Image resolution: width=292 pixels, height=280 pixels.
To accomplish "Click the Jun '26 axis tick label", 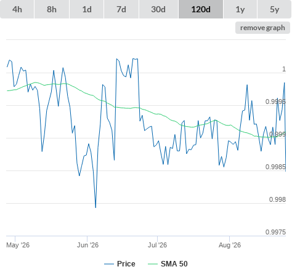I will pyautogui.click(x=87, y=245).
